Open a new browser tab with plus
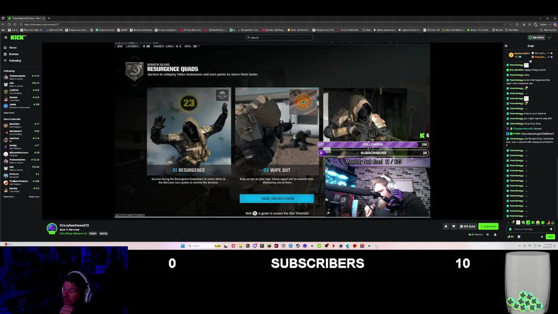Viewport: 558px width, 314px height. point(49,18)
